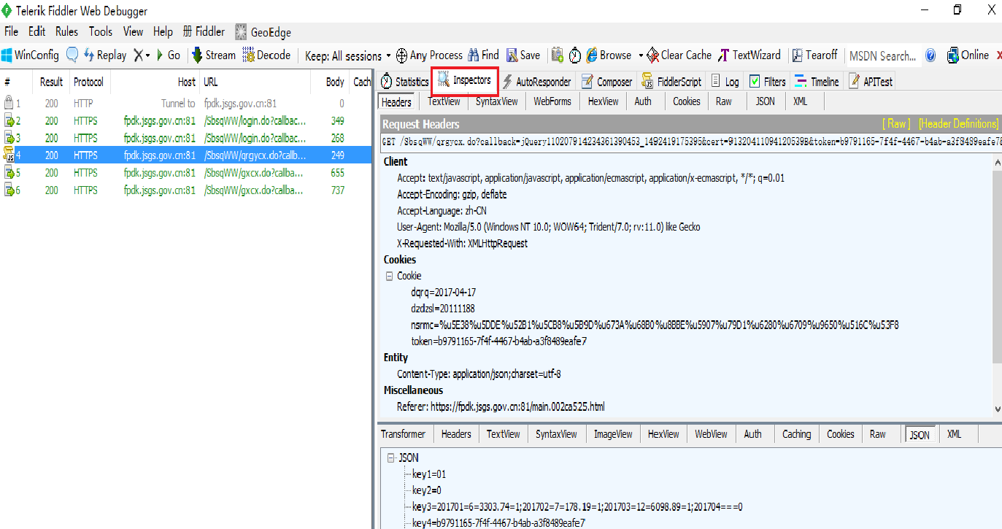Open the Timeline tab

point(817,82)
